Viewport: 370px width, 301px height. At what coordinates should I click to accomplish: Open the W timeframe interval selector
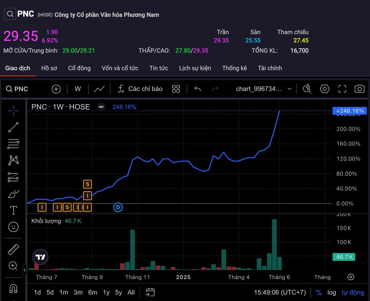(x=78, y=89)
